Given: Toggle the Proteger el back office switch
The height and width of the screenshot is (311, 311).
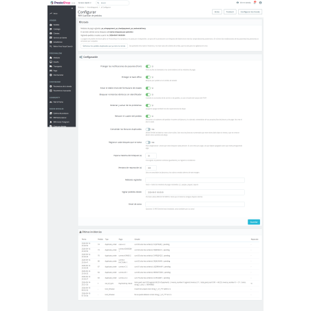Looking at the screenshot, I should click(x=148, y=77).
